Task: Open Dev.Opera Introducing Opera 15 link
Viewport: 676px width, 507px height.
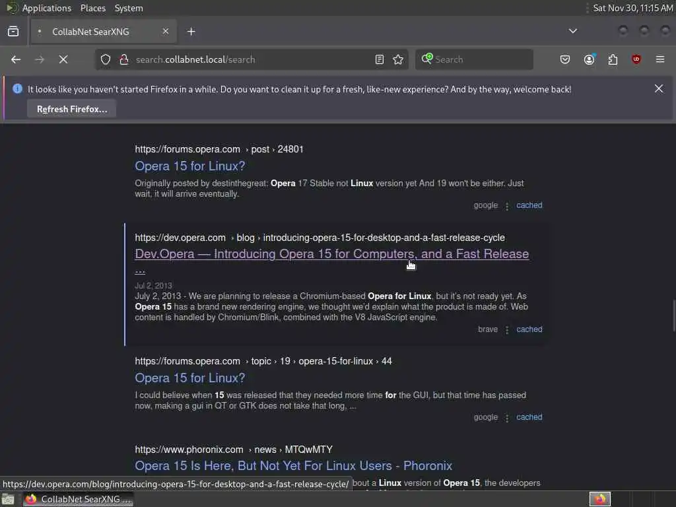Action: [331, 254]
